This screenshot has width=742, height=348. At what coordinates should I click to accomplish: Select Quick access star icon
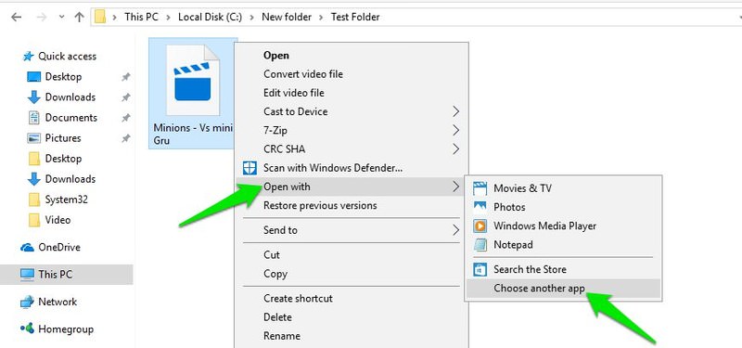click(x=29, y=57)
